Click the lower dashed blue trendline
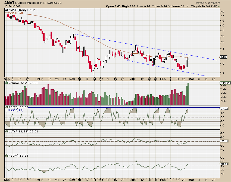Viewport: 231px width, 182px height. point(166,68)
